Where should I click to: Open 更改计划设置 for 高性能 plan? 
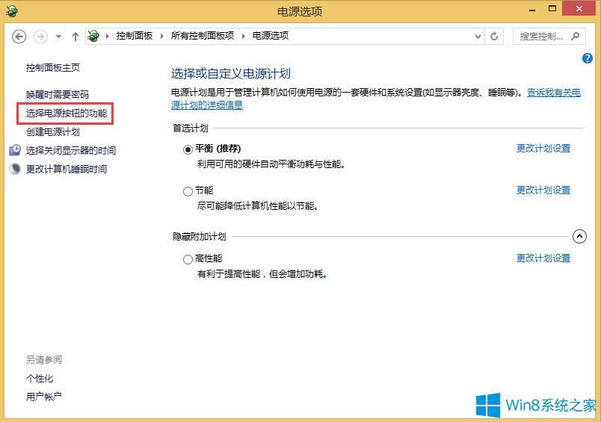543,258
